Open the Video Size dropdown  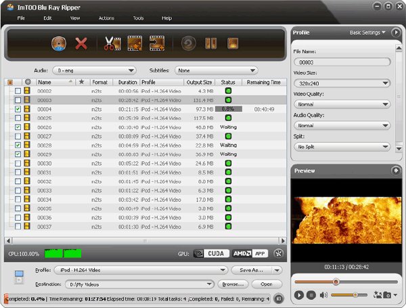[x=342, y=83]
